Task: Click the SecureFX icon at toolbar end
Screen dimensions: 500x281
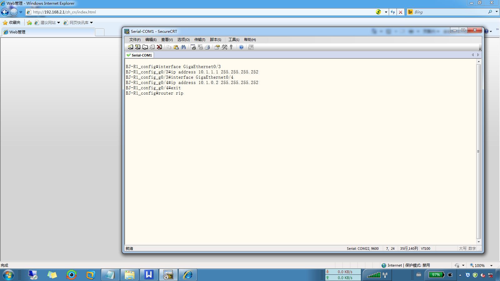Action: pos(251,47)
